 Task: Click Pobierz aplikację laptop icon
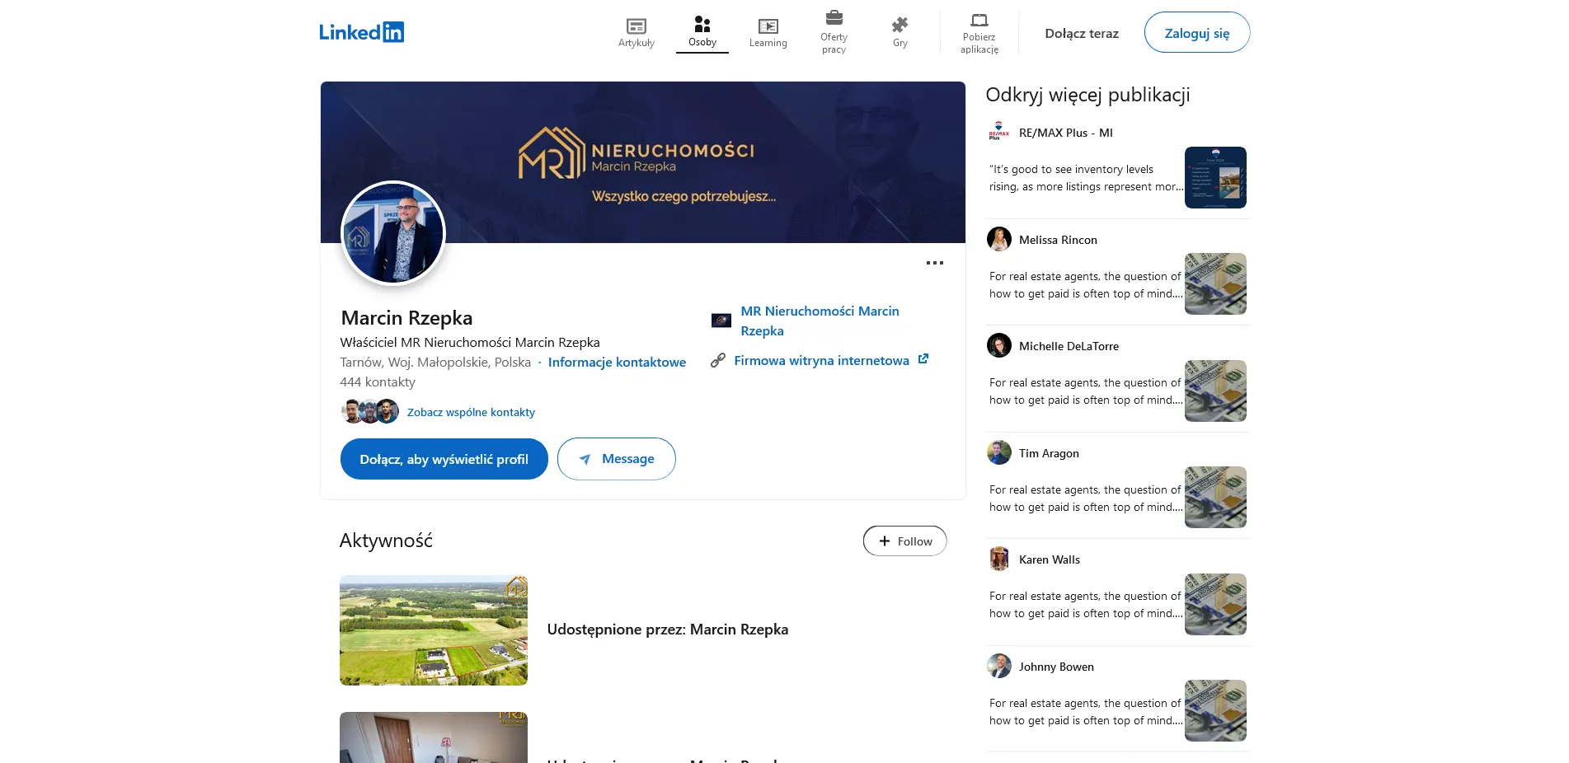979,21
